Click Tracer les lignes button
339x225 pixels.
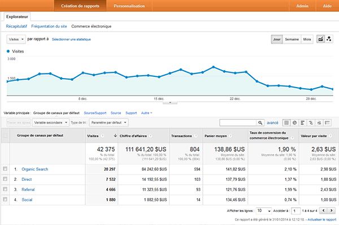click(19, 123)
